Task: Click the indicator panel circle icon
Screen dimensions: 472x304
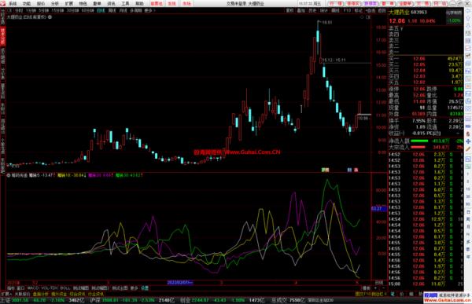Action: click(9, 174)
